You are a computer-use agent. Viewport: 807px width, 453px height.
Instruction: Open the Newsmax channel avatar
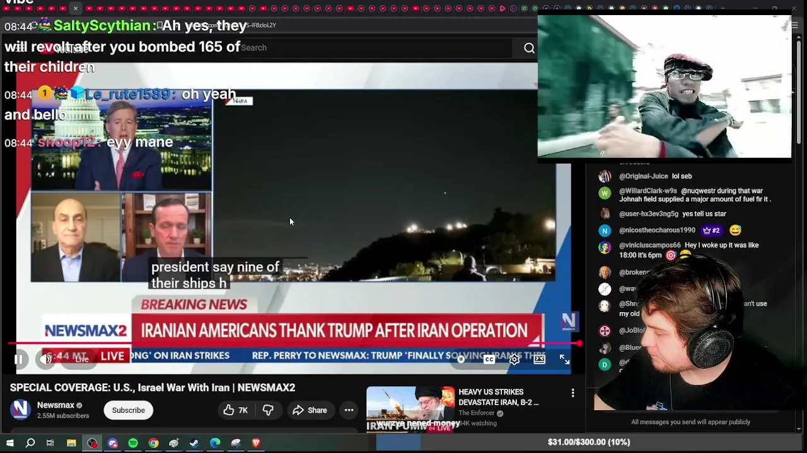click(20, 410)
